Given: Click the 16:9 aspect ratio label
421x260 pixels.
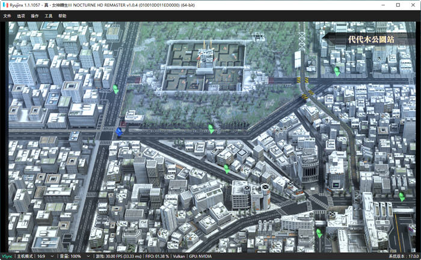Looking at the screenshot, I should pos(41,256).
